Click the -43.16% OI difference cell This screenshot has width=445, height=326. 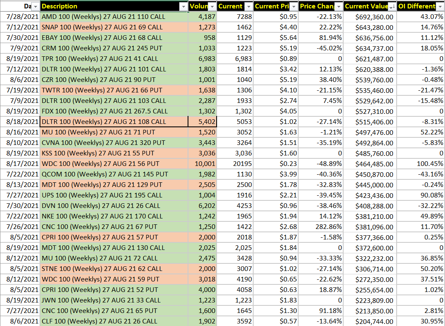click(421, 174)
